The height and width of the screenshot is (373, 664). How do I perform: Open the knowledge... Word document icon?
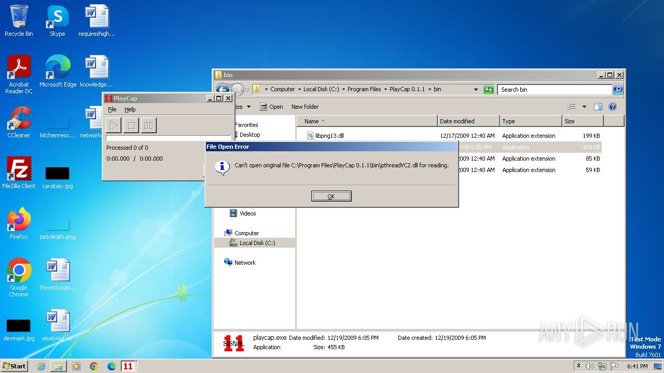(x=96, y=72)
